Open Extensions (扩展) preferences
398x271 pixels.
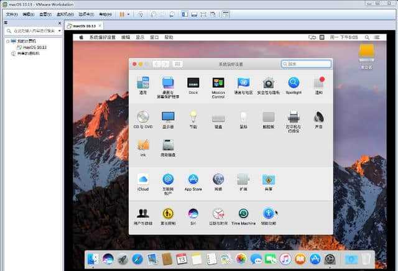[243, 182]
